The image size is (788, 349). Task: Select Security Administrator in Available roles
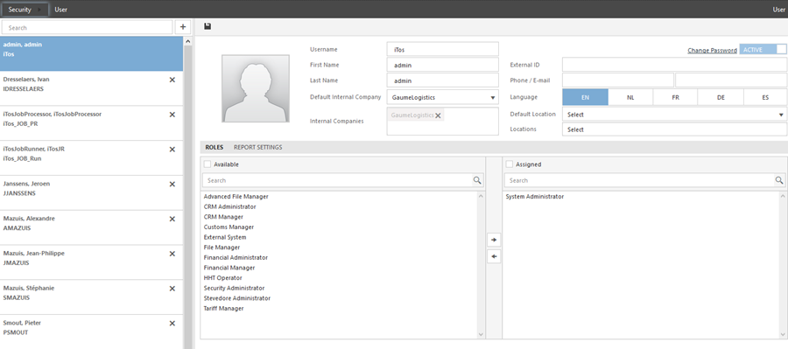tap(234, 289)
